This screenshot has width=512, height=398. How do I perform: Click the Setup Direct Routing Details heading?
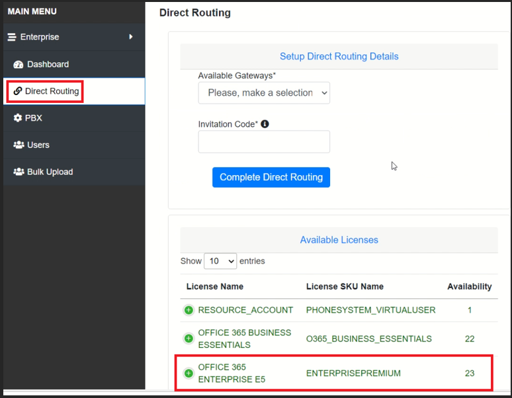[339, 56]
